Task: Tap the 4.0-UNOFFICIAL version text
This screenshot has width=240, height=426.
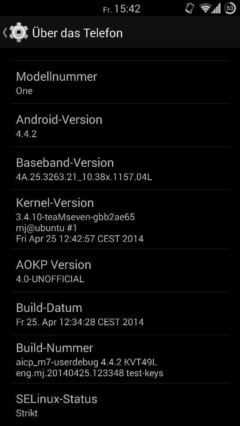Action: 50,279
